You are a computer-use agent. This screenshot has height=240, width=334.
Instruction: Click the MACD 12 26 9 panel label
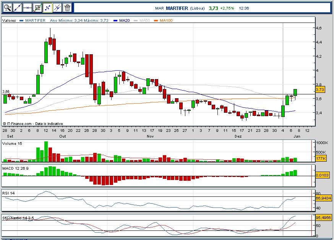(x=15, y=169)
